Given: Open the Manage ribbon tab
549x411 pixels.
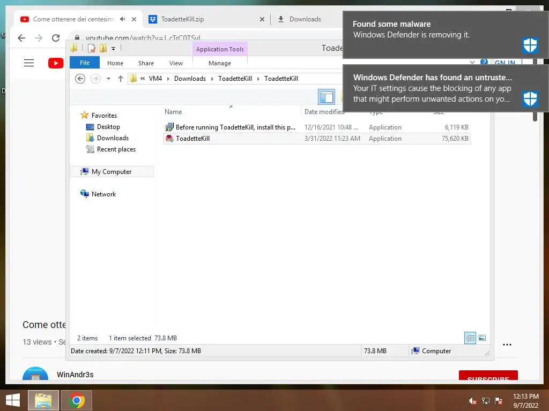Looking at the screenshot, I should [x=220, y=63].
